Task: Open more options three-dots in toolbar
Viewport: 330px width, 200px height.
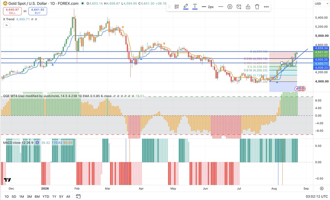Action: [x=266, y=7]
